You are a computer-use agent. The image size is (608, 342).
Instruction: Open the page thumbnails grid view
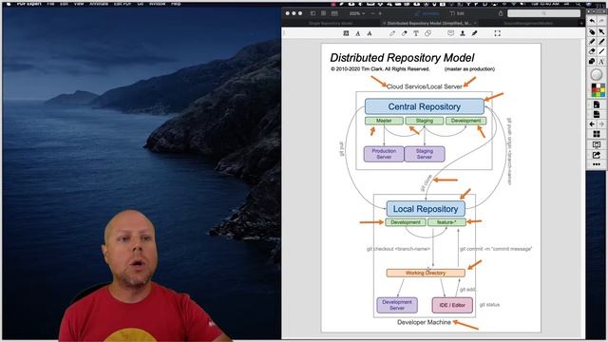(323, 13)
